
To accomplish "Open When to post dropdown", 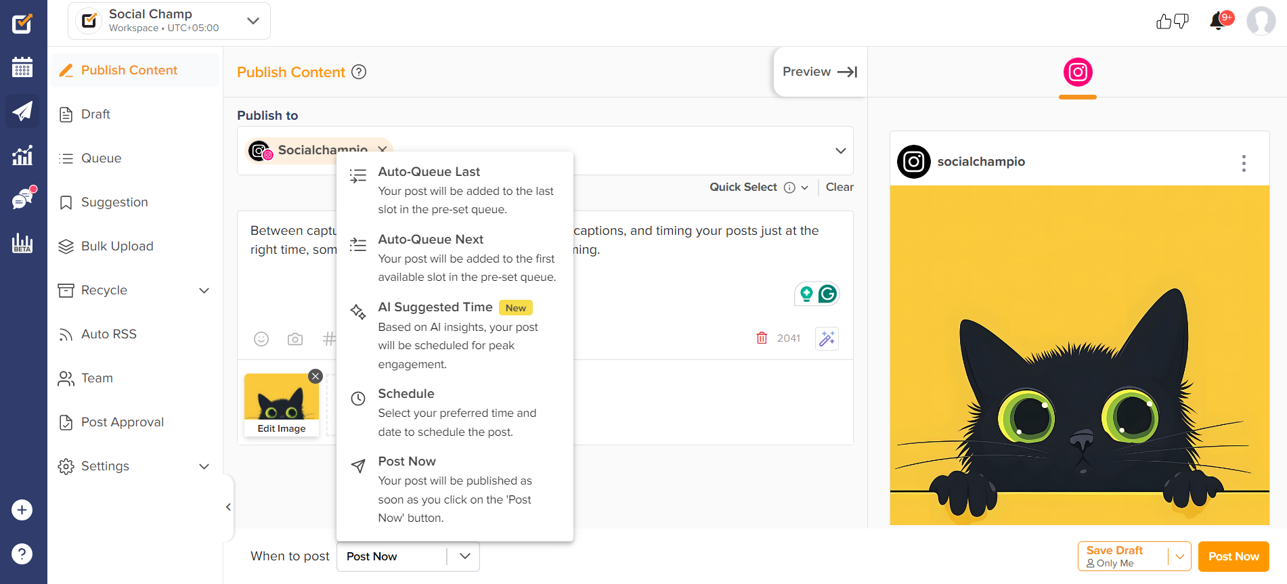I will click(x=408, y=556).
